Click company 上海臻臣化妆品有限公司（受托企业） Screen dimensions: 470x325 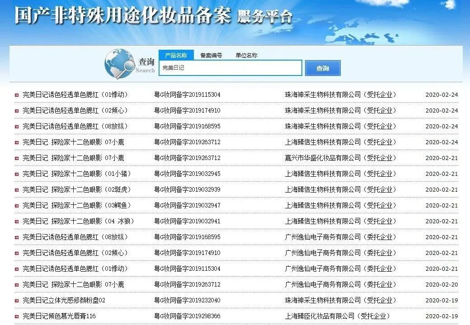pyautogui.click(x=338, y=316)
